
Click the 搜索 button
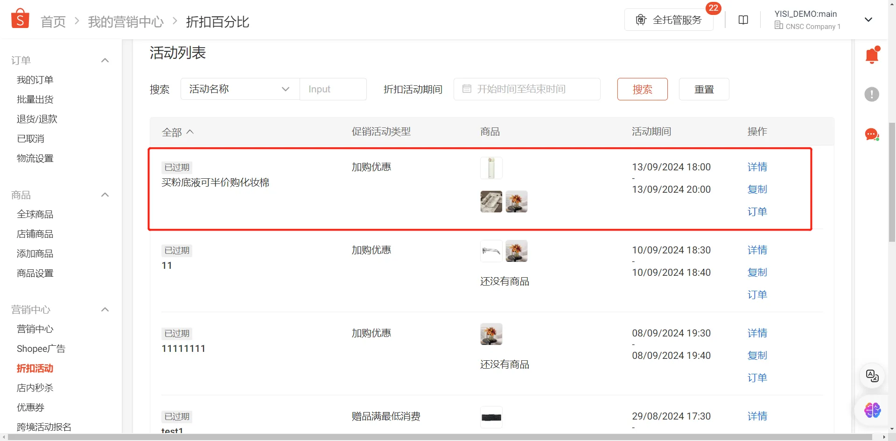point(642,89)
